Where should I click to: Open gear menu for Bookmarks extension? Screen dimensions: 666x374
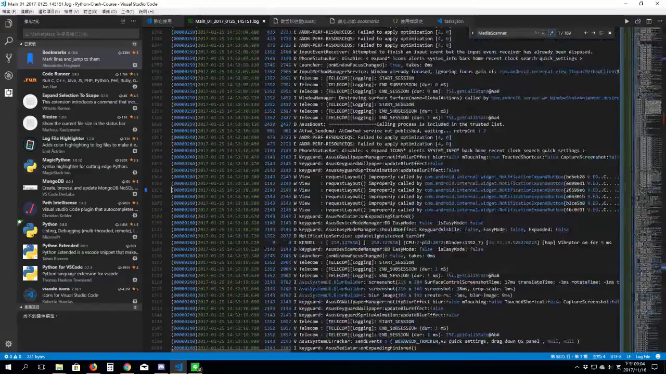coord(135,65)
